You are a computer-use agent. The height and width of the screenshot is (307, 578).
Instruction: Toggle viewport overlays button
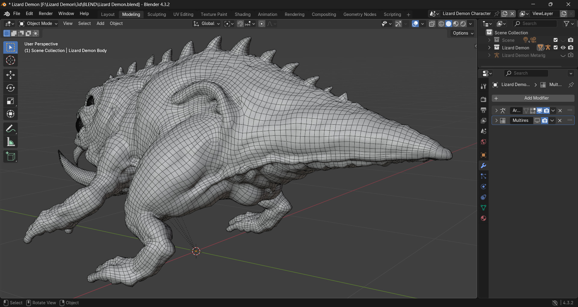point(415,24)
